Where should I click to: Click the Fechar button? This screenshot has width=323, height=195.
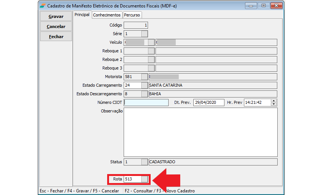pos(56,37)
